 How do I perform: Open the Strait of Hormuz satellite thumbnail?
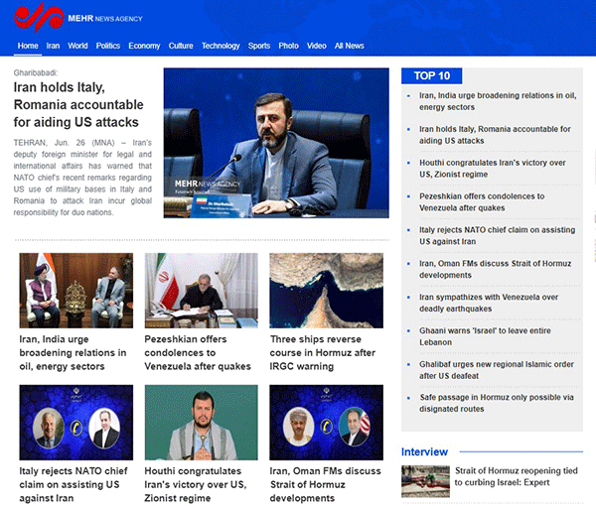326,291
